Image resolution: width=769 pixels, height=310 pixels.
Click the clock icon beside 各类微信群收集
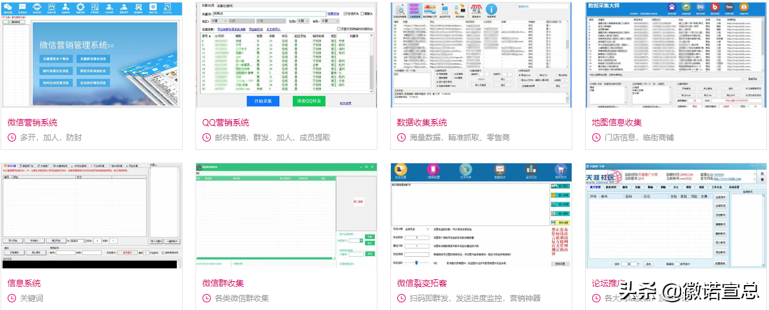206,298
